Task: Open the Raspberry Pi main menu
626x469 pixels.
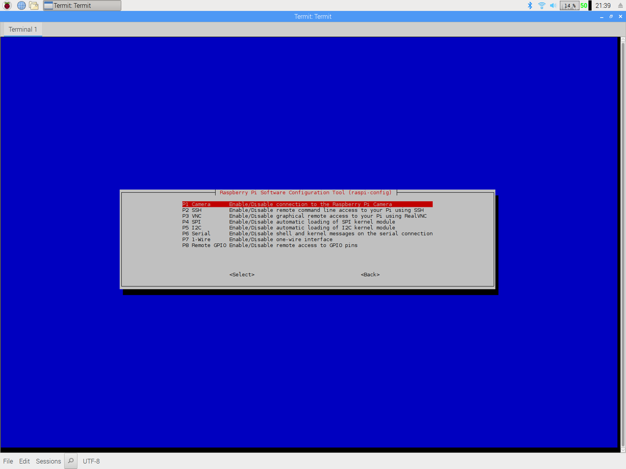Action: 7,6
